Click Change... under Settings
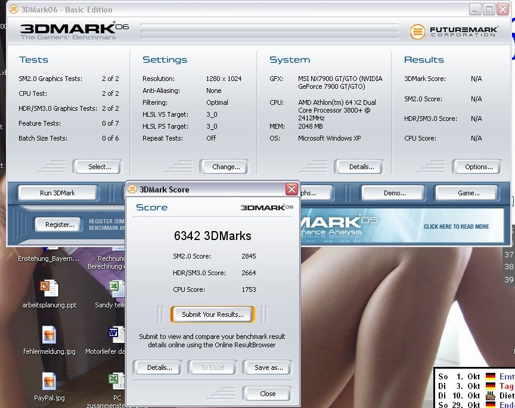 click(224, 166)
